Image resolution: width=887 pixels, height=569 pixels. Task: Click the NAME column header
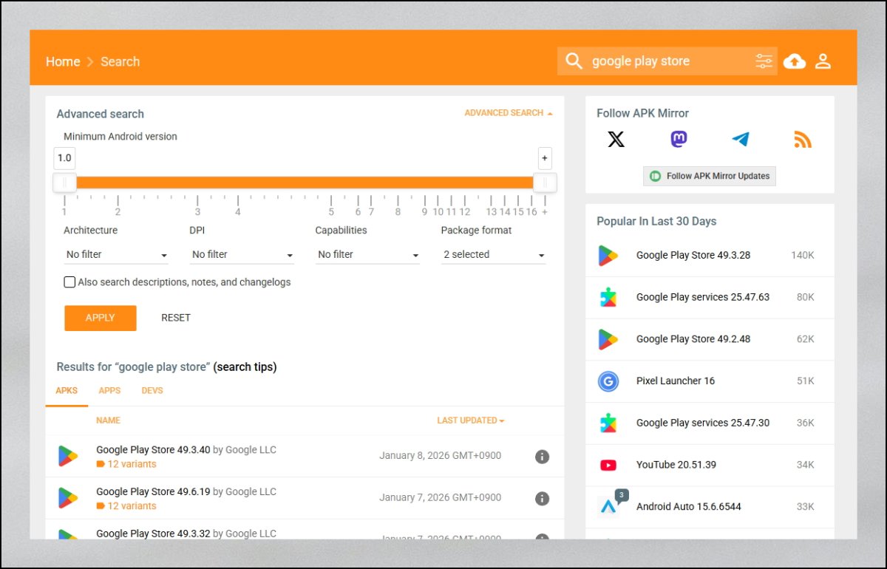click(108, 420)
